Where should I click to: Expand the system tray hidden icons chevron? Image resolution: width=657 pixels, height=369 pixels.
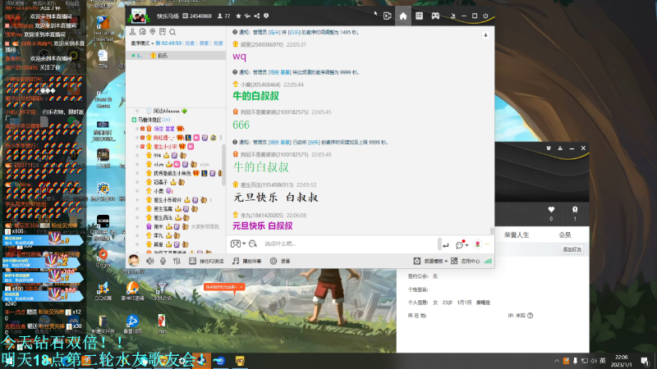(x=557, y=361)
